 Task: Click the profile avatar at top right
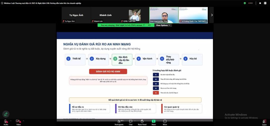265,3
